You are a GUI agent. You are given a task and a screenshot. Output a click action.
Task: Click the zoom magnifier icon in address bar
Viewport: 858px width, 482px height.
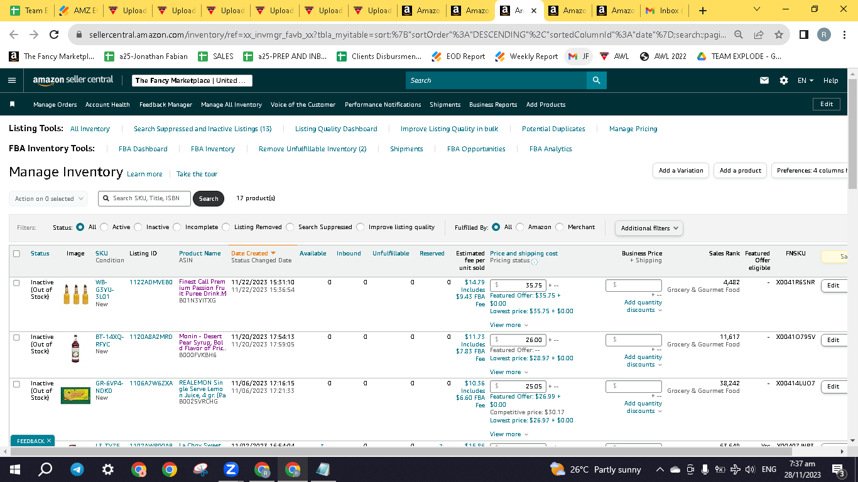pyautogui.click(x=739, y=35)
